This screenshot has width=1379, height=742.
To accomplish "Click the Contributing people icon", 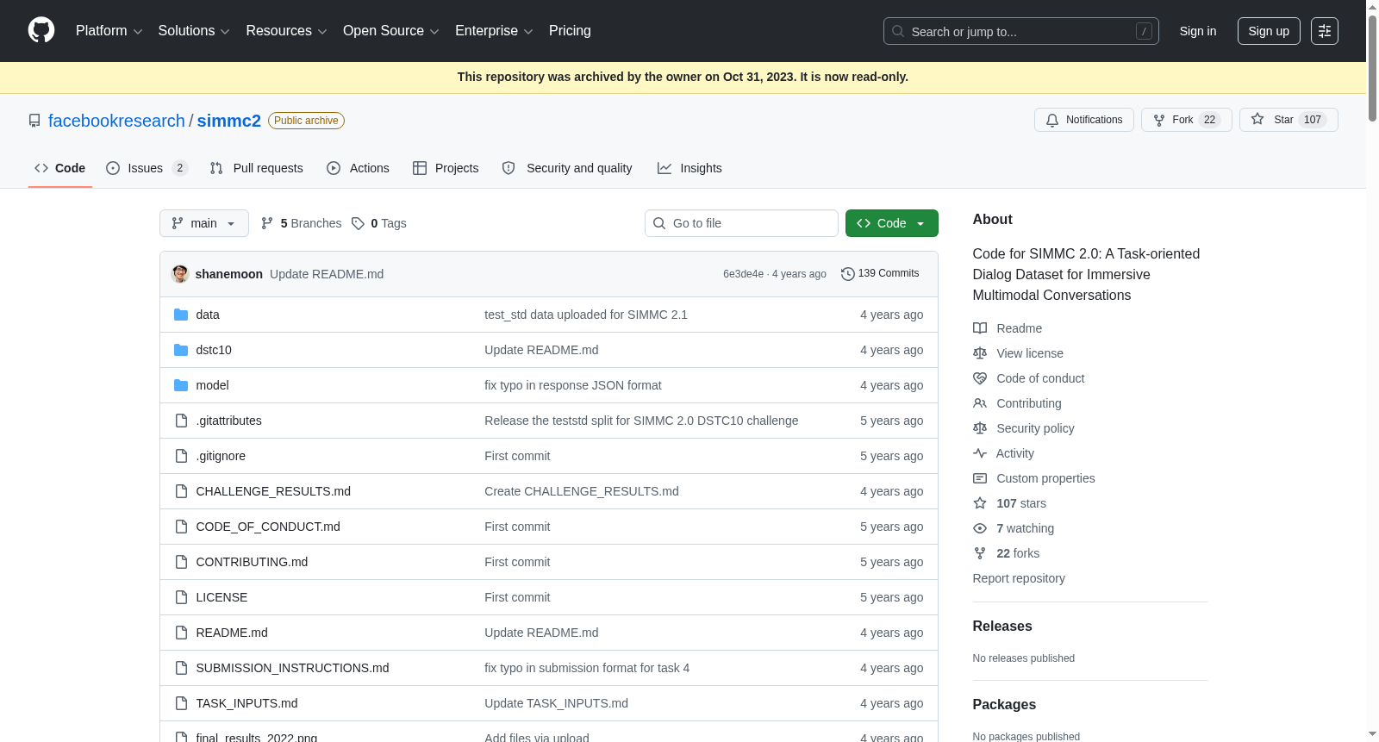I will point(980,403).
